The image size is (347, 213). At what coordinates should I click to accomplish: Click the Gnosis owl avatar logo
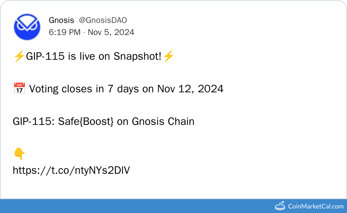click(x=27, y=27)
